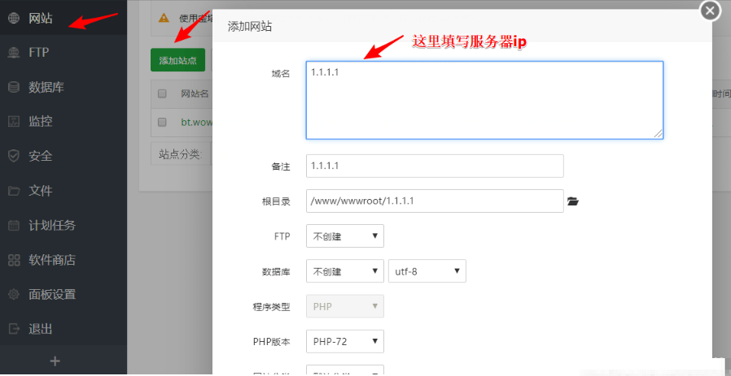This screenshot has height=376, width=731.
Task: Click the warning triangle icon in notice bar
Action: pos(163,18)
